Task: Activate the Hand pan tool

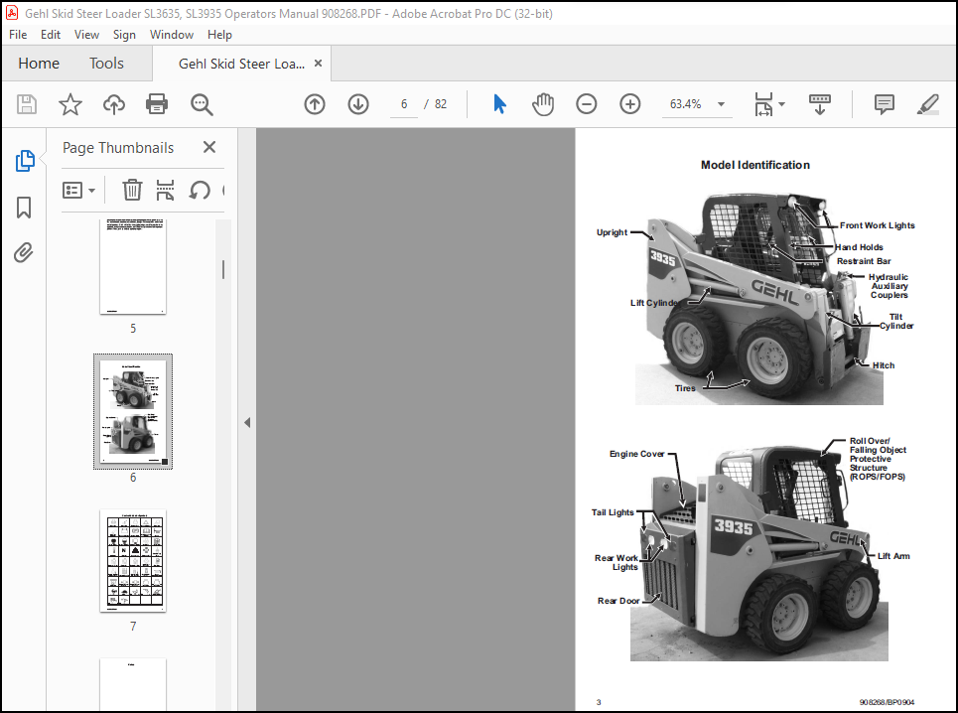Action: coord(543,104)
